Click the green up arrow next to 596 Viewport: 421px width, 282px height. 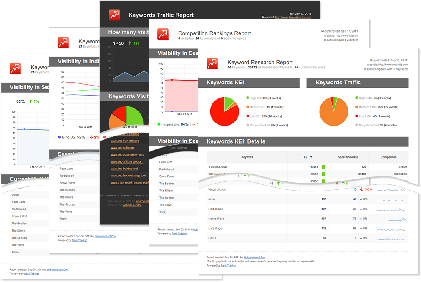point(130,43)
